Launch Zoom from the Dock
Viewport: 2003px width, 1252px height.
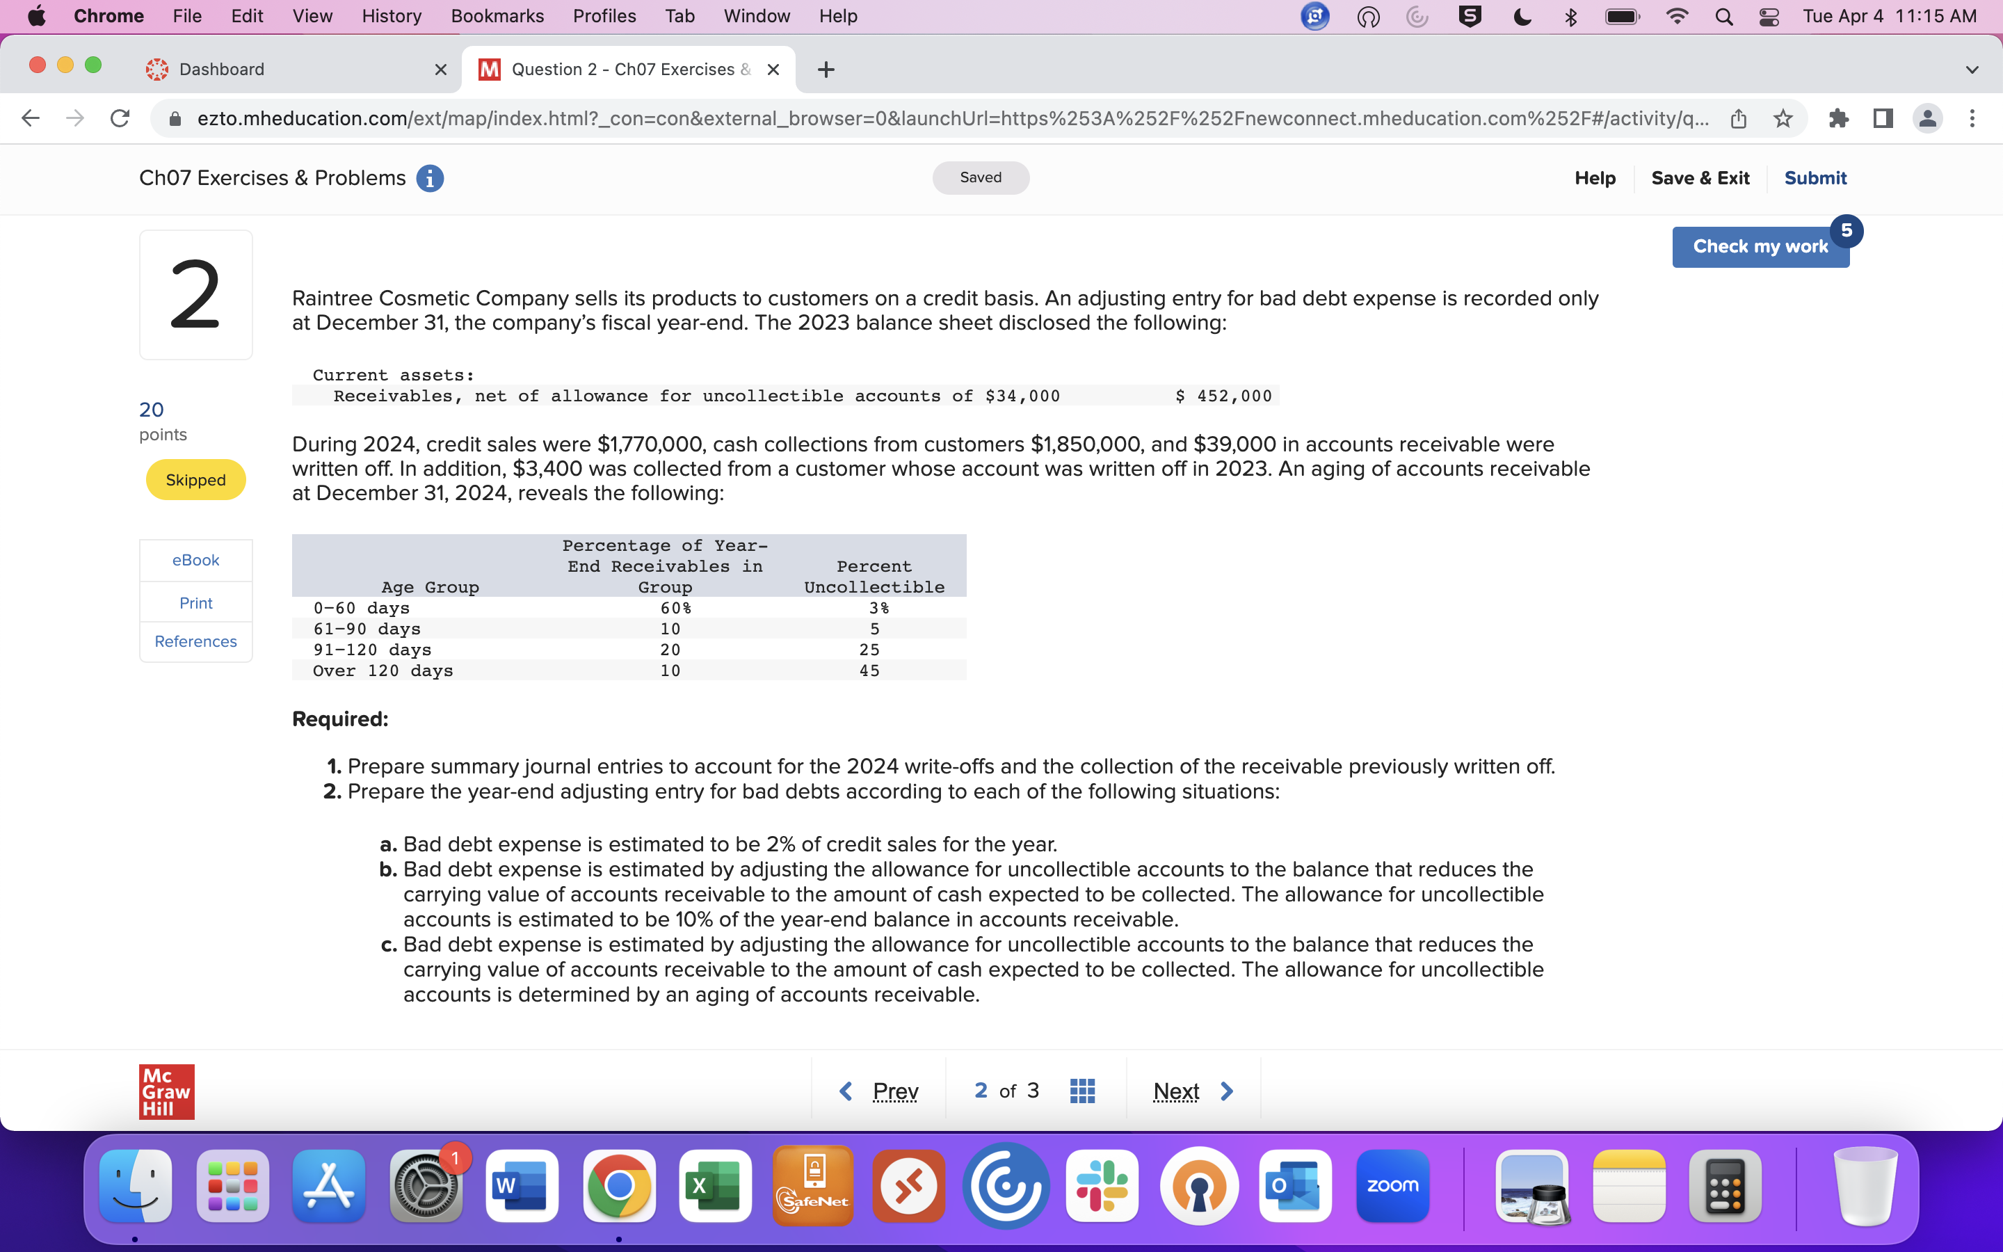[1392, 1186]
